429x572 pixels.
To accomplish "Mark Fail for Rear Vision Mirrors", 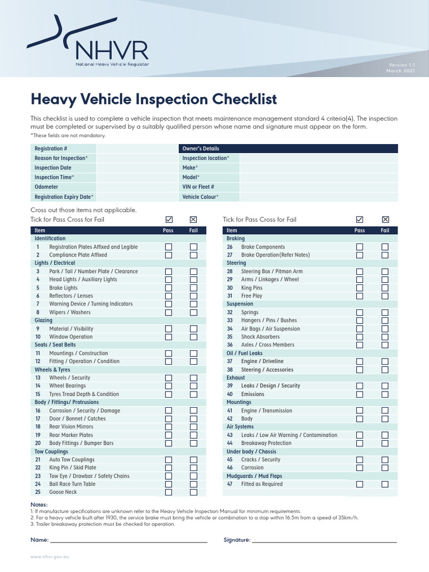I will point(193,427).
